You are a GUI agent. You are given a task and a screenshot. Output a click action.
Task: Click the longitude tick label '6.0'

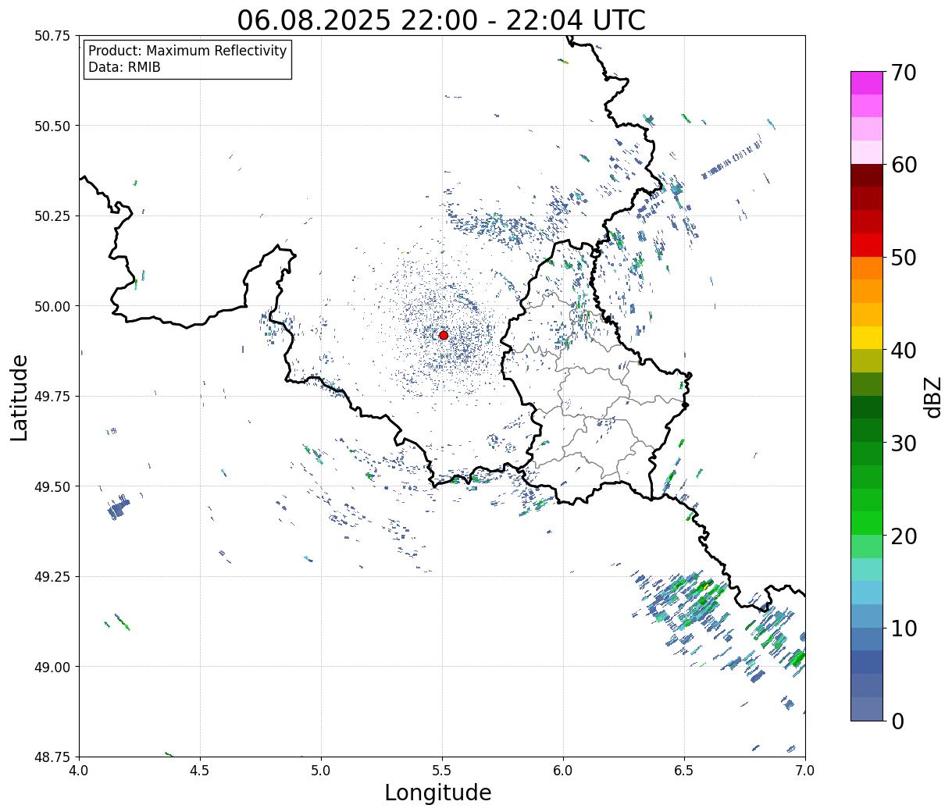[x=563, y=771]
